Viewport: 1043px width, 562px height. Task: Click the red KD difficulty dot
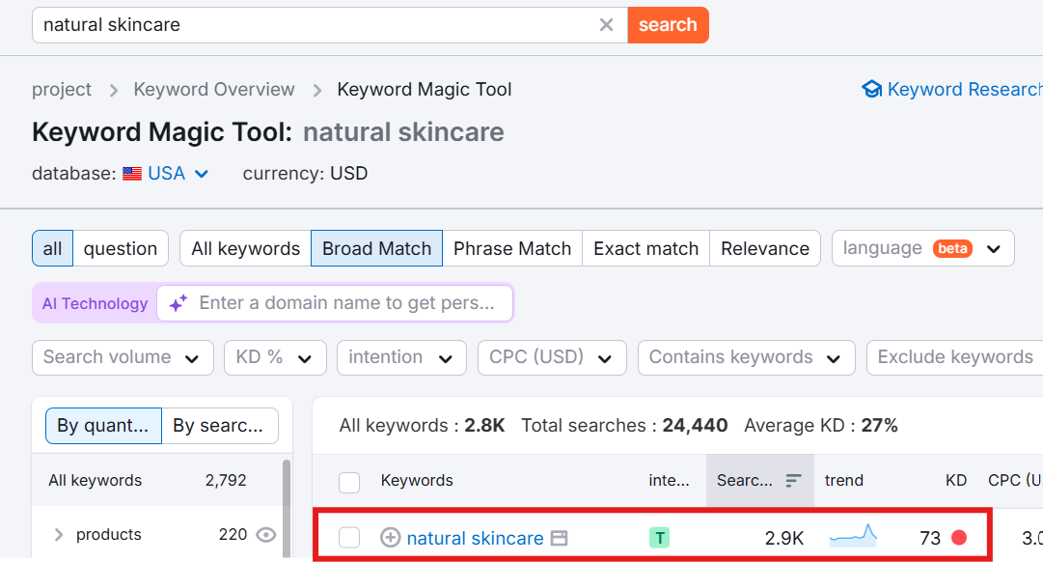959,537
